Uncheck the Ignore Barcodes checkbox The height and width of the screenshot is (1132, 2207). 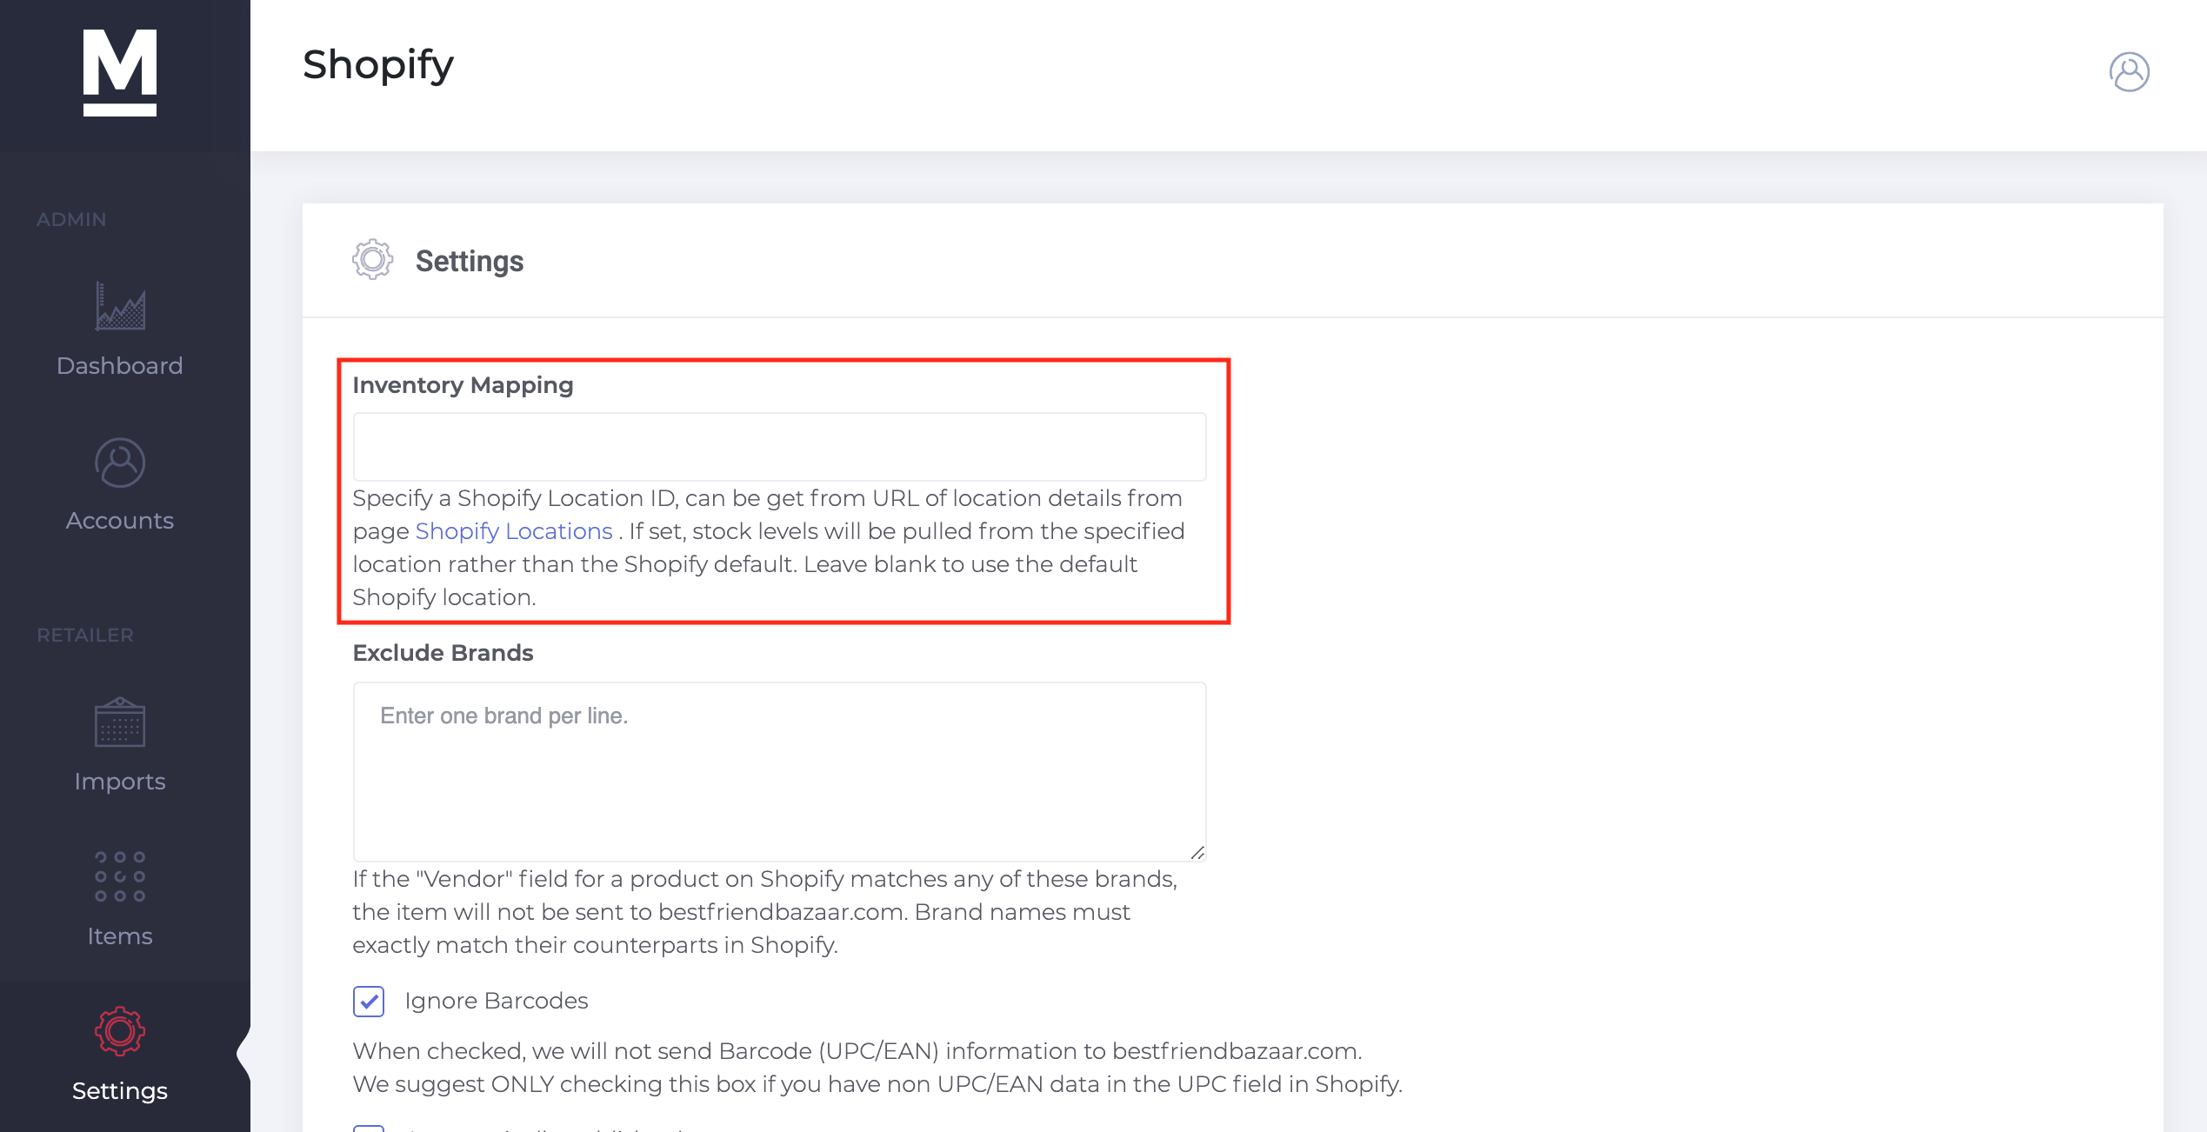[369, 1001]
